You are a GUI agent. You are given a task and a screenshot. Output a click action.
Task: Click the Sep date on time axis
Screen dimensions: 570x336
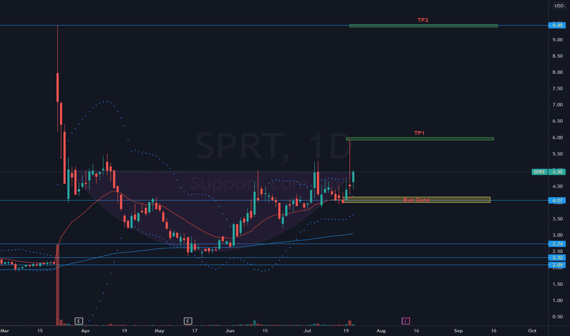[459, 331]
